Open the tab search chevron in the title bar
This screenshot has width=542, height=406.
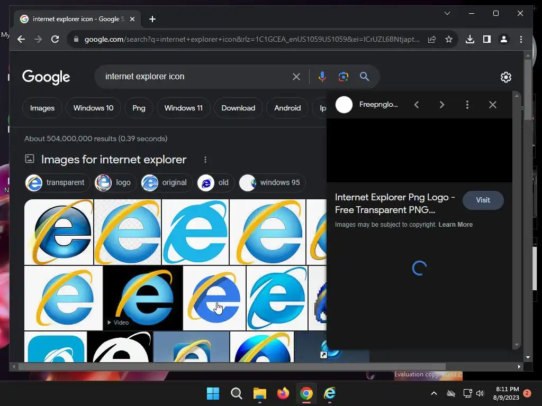click(x=447, y=13)
